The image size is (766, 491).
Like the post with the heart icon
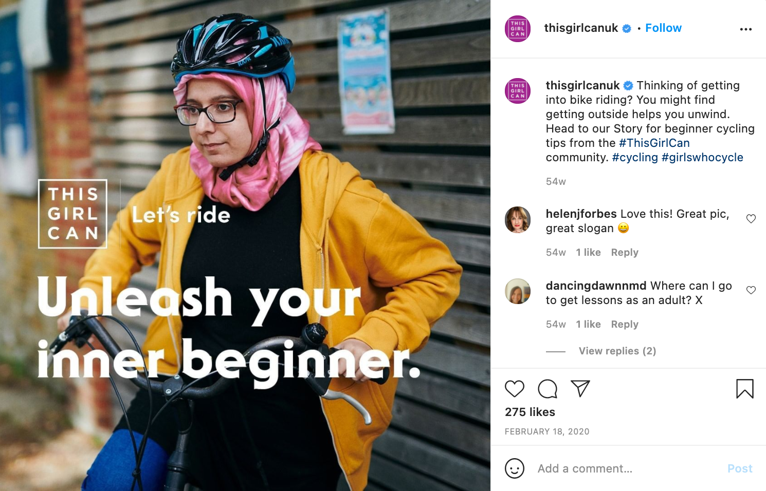[515, 389]
